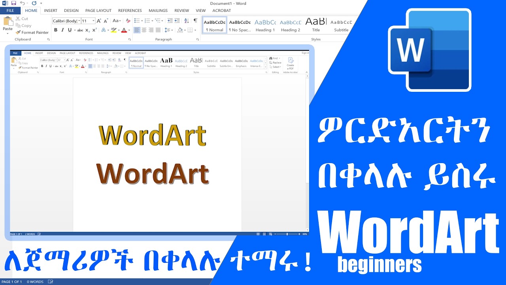
Task: Open the blue FILE tab in the top ribbon
Action: [x=10, y=11]
